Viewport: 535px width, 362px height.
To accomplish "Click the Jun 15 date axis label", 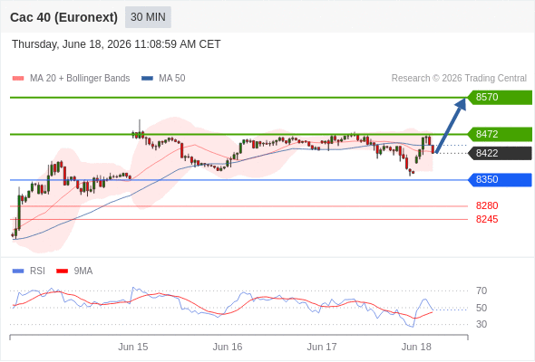I will (x=133, y=347).
